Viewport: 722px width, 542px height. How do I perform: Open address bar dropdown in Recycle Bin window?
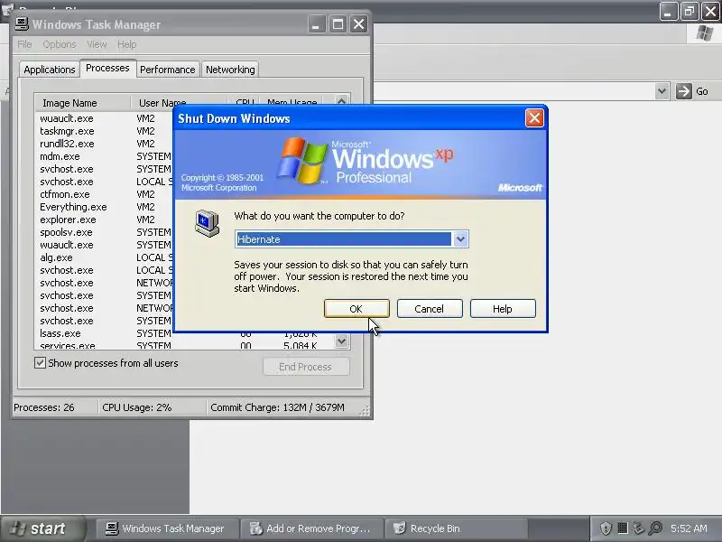[662, 91]
